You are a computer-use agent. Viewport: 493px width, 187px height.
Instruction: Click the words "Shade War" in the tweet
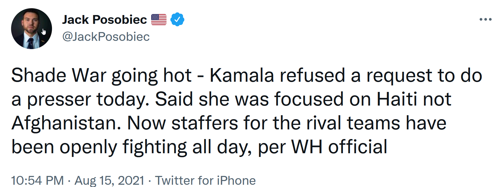click(x=59, y=75)
